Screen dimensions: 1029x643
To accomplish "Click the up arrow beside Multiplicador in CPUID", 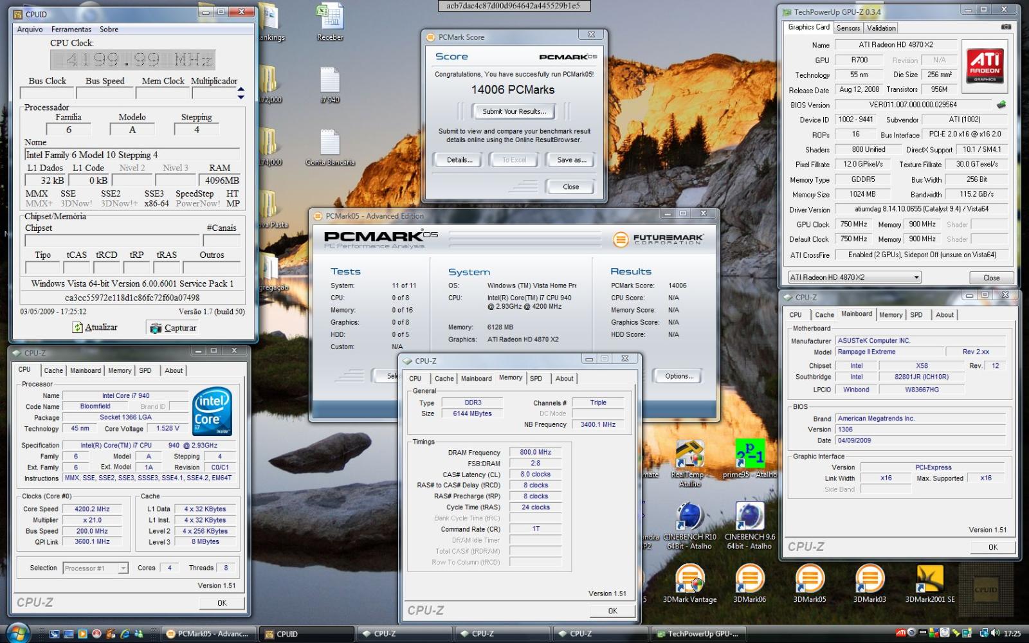I will coord(241,89).
